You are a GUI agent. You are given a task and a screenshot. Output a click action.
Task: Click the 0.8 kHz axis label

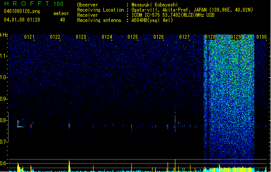[4, 120]
